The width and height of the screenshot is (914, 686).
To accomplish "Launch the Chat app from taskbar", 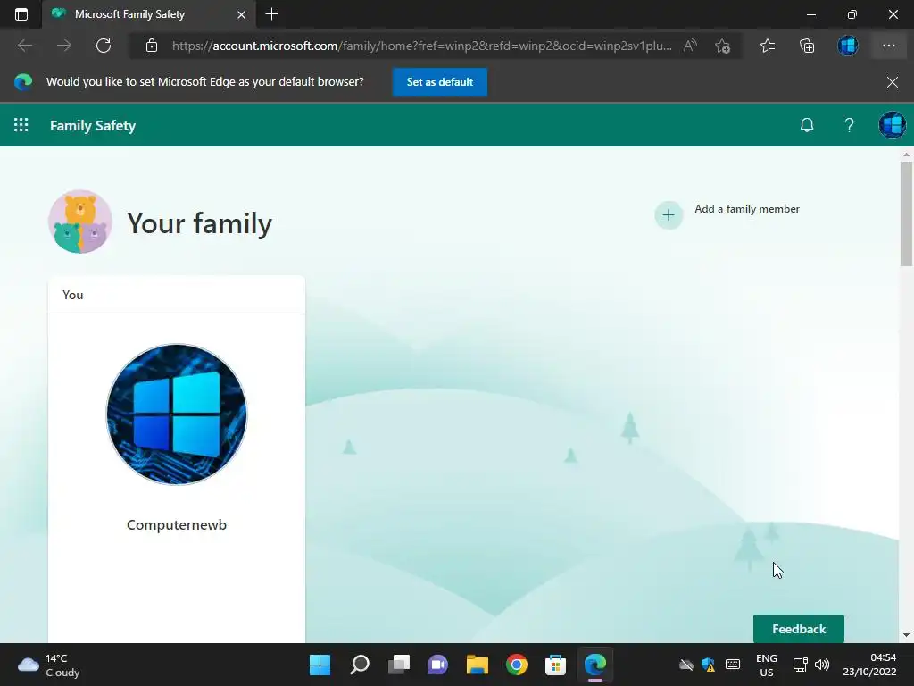I will point(437,665).
